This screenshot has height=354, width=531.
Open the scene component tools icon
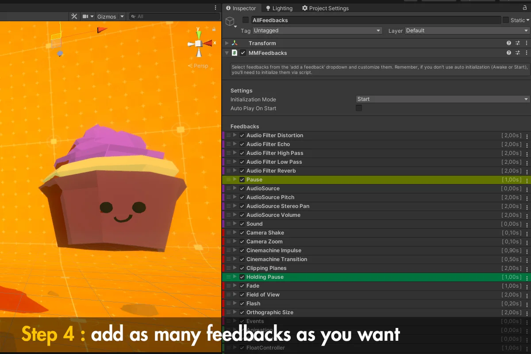(x=74, y=16)
